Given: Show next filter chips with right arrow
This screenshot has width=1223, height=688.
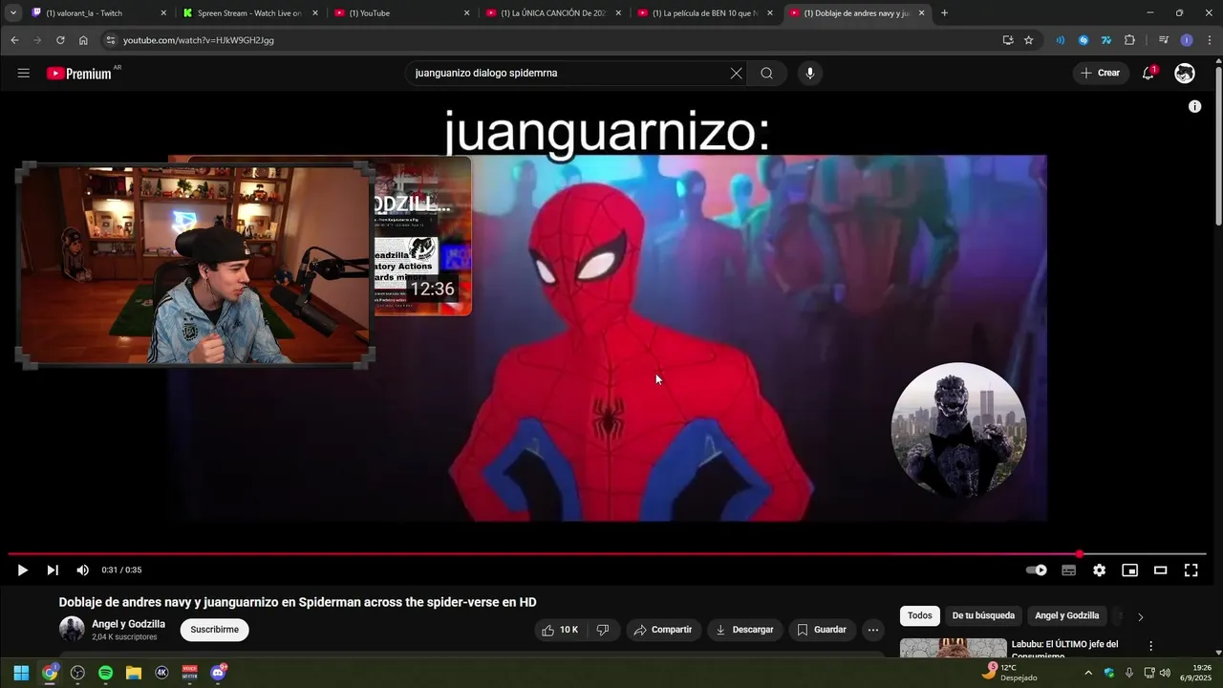Looking at the screenshot, I should (x=1140, y=617).
